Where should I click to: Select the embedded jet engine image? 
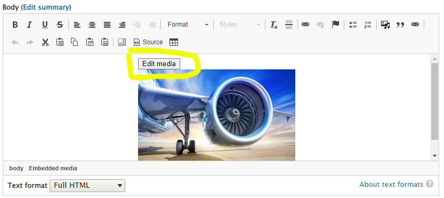pyautogui.click(x=216, y=115)
